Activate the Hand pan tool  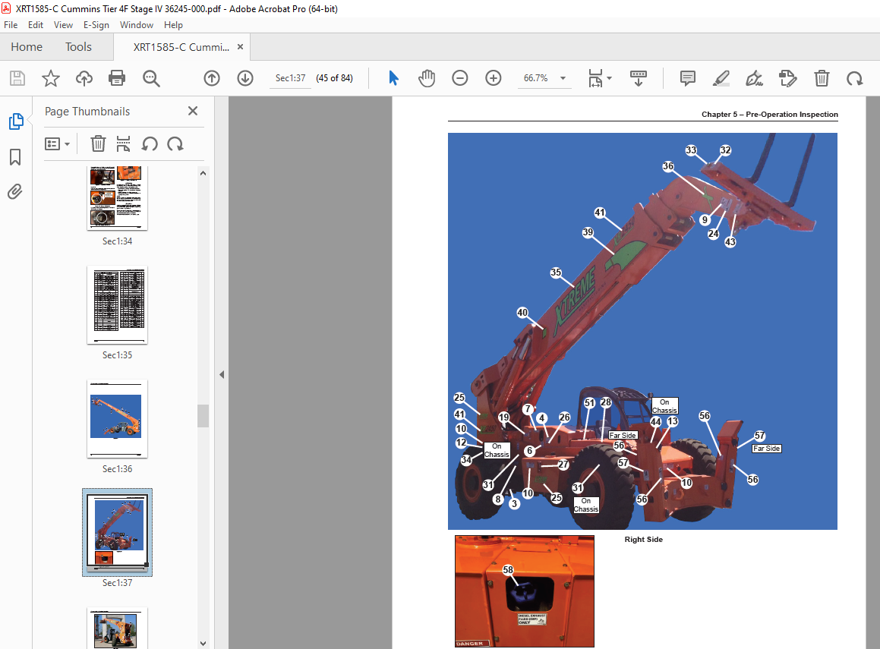(x=427, y=78)
